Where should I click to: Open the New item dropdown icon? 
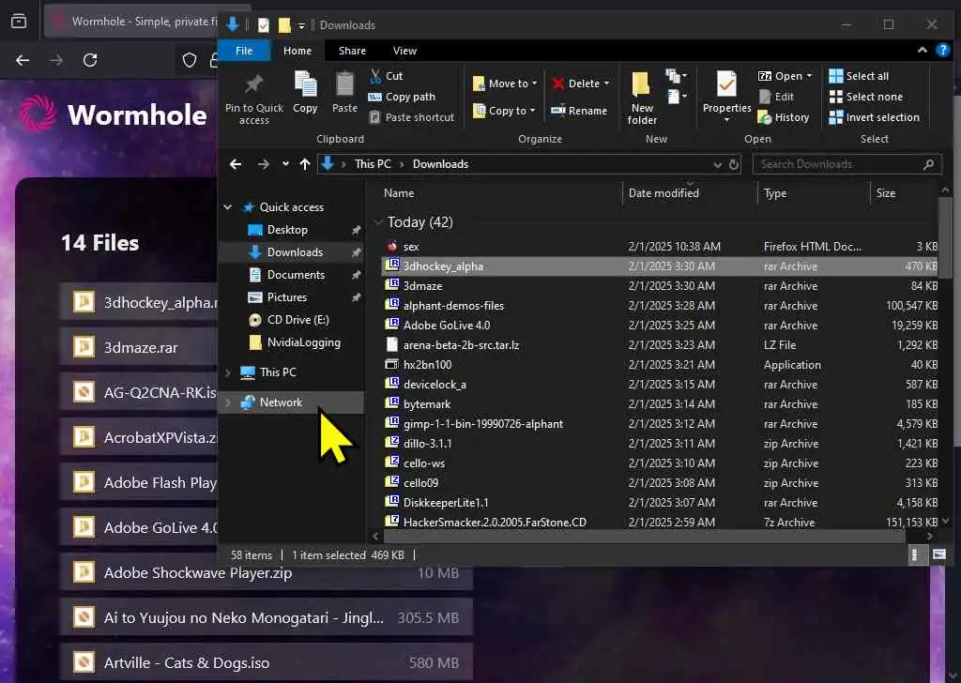point(676,76)
